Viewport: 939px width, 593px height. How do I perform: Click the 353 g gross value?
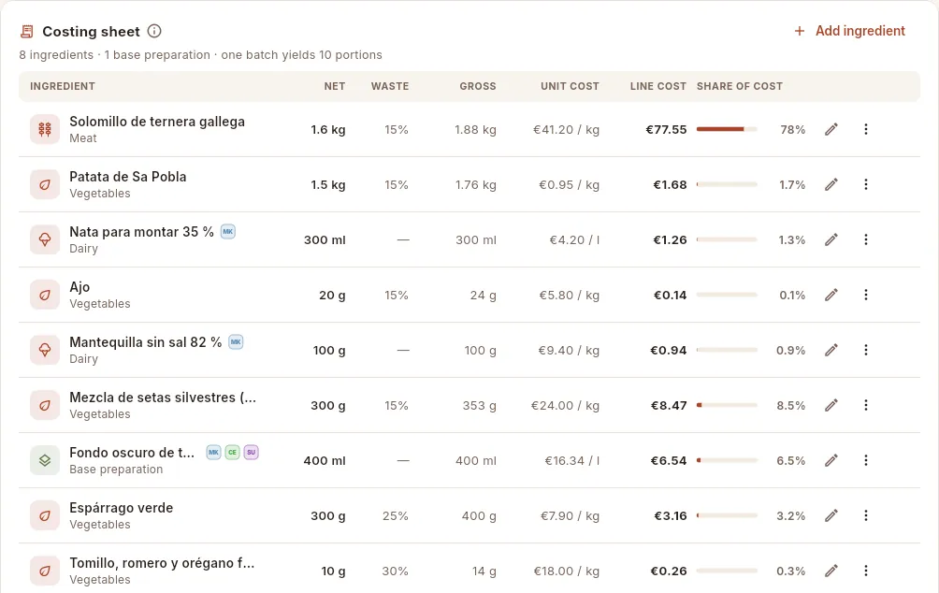click(x=479, y=406)
